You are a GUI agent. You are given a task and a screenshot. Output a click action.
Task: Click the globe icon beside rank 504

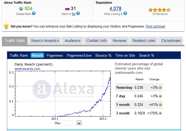(x=21, y=9)
